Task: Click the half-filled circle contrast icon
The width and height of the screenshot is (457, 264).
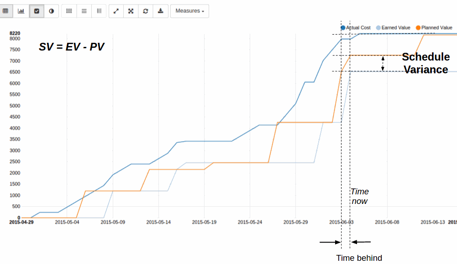Action: [52, 11]
